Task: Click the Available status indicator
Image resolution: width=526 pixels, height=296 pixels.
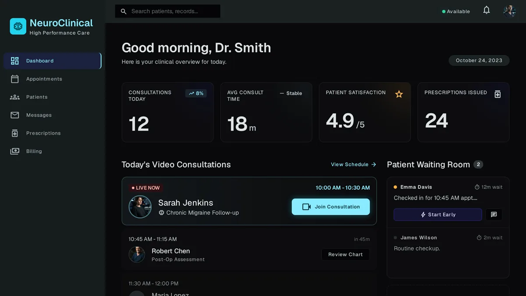Action: [x=456, y=11]
